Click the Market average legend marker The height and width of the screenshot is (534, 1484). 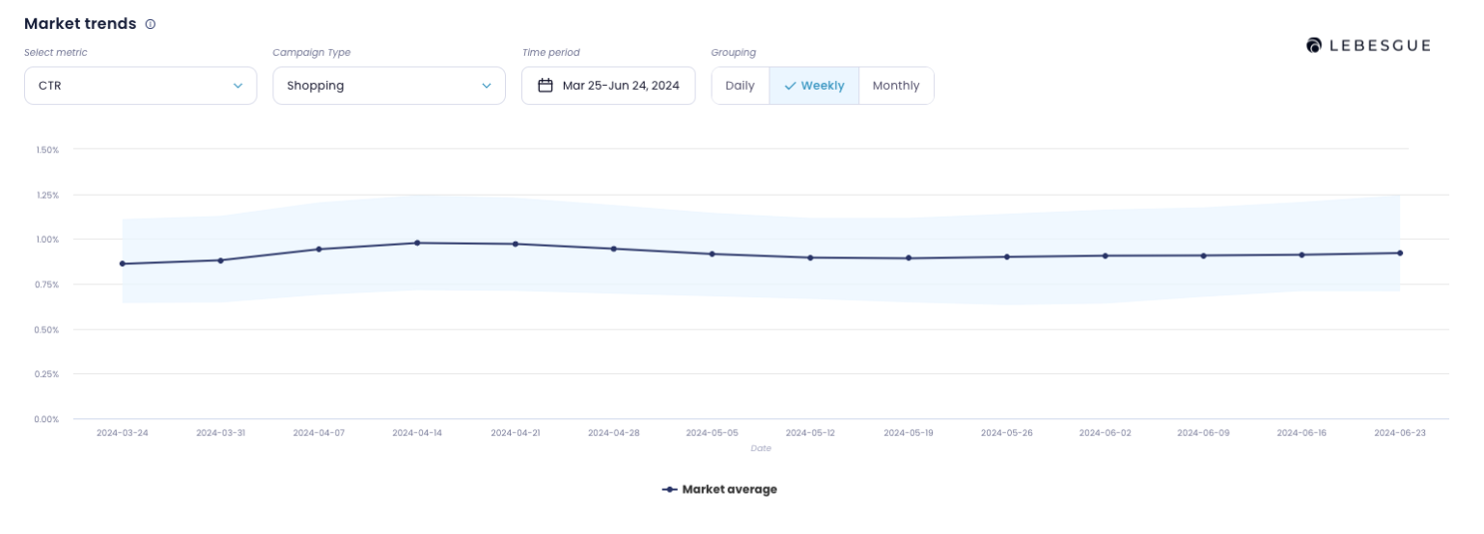pos(669,490)
